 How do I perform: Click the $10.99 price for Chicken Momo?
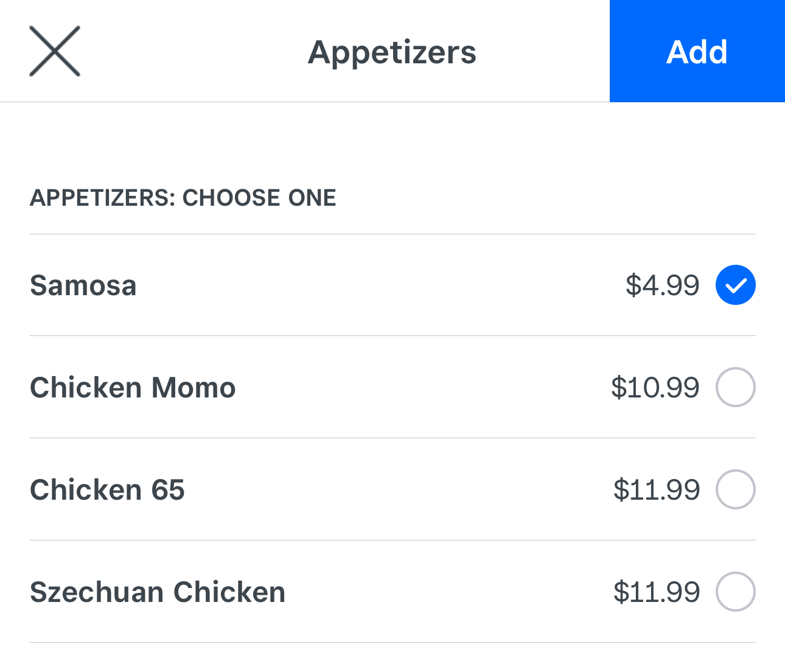pos(655,388)
